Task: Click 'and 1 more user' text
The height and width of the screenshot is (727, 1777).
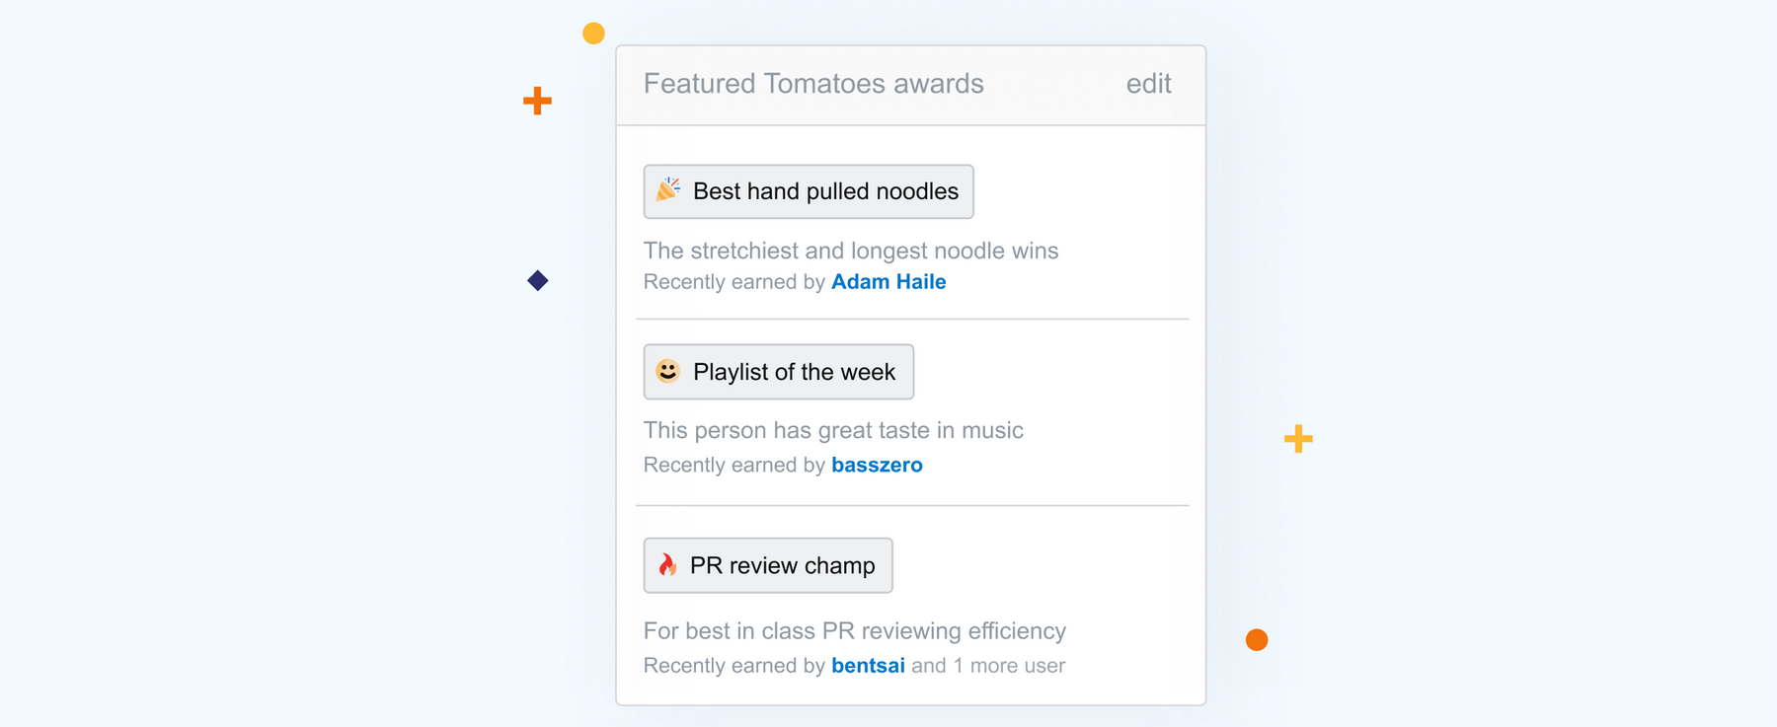Action: point(988,666)
